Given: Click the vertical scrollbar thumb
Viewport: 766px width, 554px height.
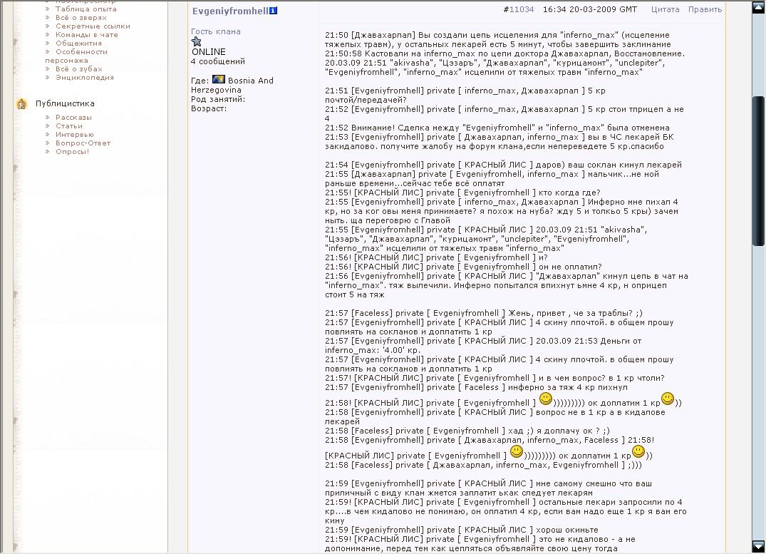Looking at the screenshot, I should pyautogui.click(x=759, y=171).
